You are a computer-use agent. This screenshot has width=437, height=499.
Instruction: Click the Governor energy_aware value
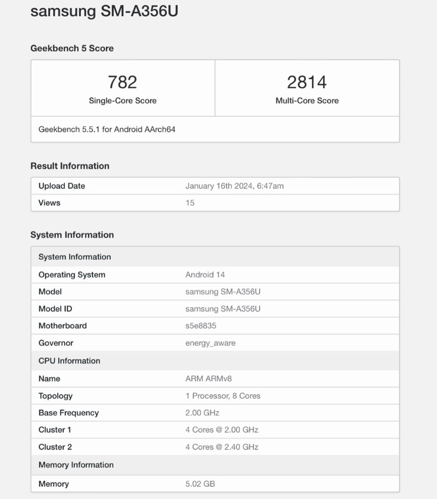(210, 343)
